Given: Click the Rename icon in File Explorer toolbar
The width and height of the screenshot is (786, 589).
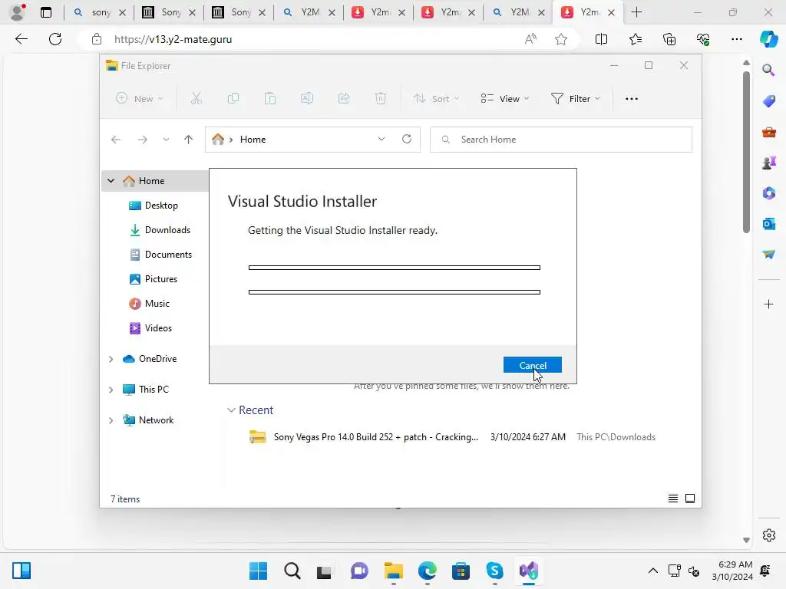Looking at the screenshot, I should (x=307, y=99).
